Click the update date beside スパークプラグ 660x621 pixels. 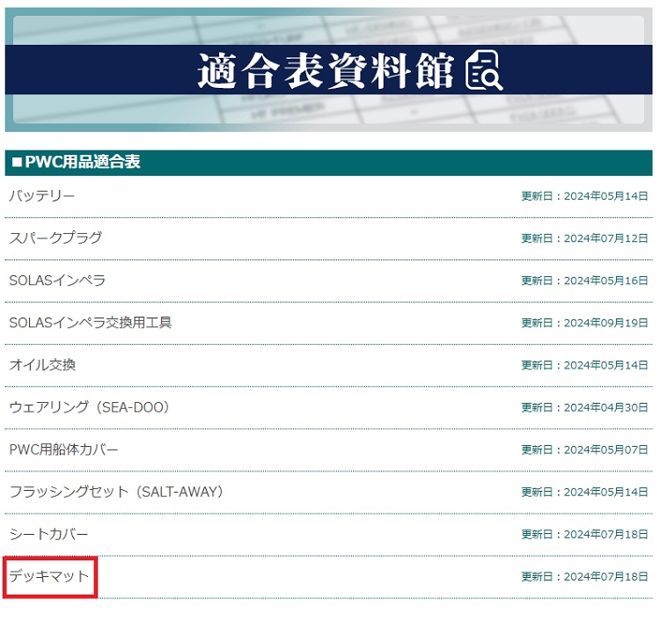[584, 238]
